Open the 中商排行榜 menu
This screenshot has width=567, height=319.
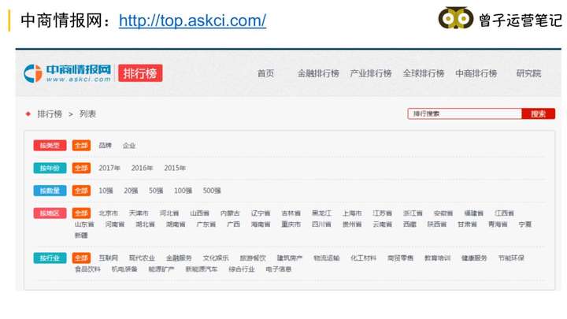tap(476, 73)
